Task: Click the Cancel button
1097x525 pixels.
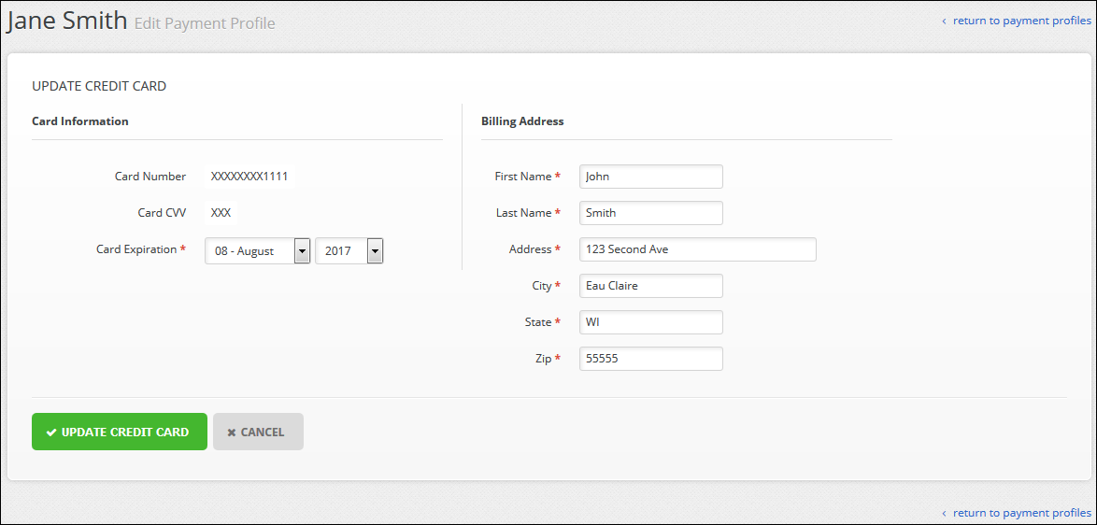Action: click(x=258, y=432)
